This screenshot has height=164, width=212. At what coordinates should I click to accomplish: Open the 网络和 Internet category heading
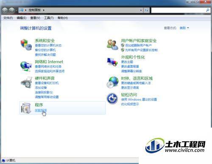[x=49, y=62]
